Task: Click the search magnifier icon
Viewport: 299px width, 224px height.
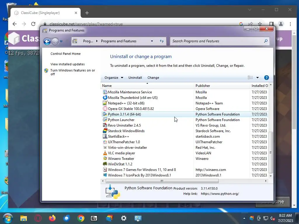Action: (x=266, y=41)
